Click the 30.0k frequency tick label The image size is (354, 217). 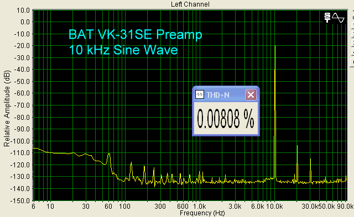click(310, 206)
